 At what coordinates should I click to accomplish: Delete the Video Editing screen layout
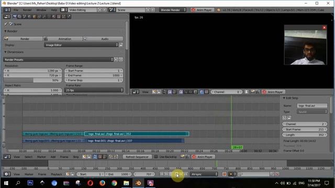click(104, 10)
